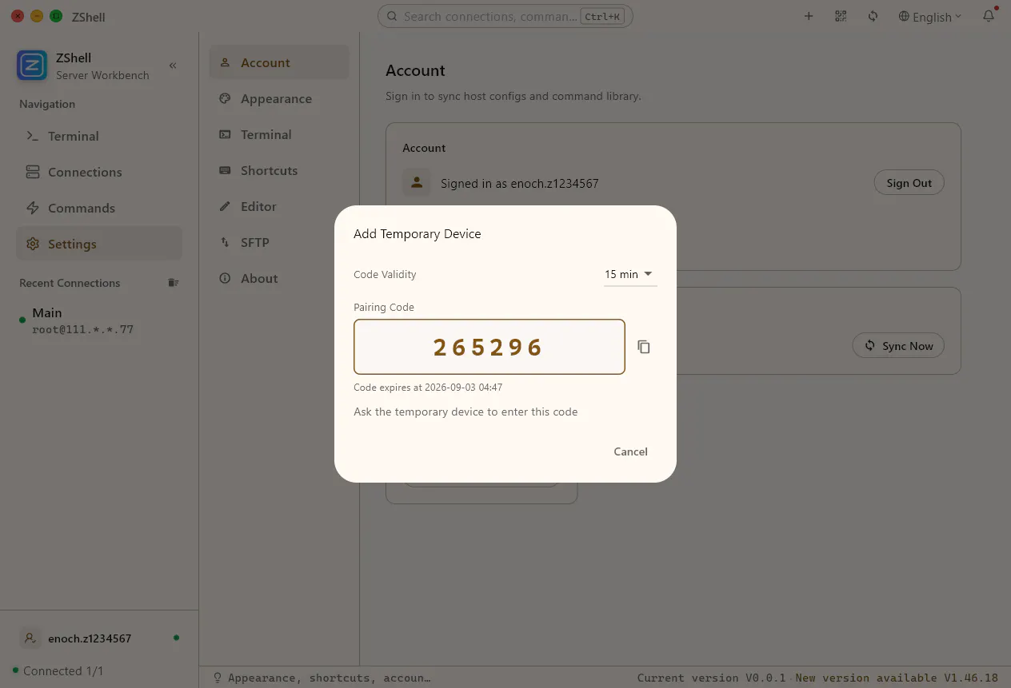
Task: Clear recent connections list icon
Action: click(173, 283)
